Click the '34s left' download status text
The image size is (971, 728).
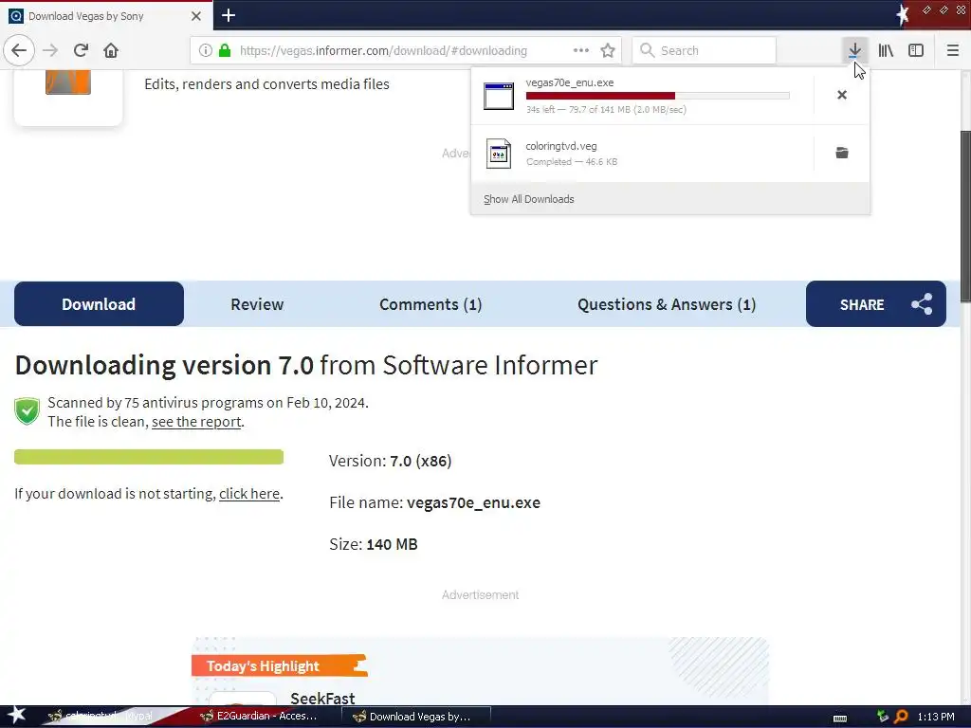click(x=606, y=110)
